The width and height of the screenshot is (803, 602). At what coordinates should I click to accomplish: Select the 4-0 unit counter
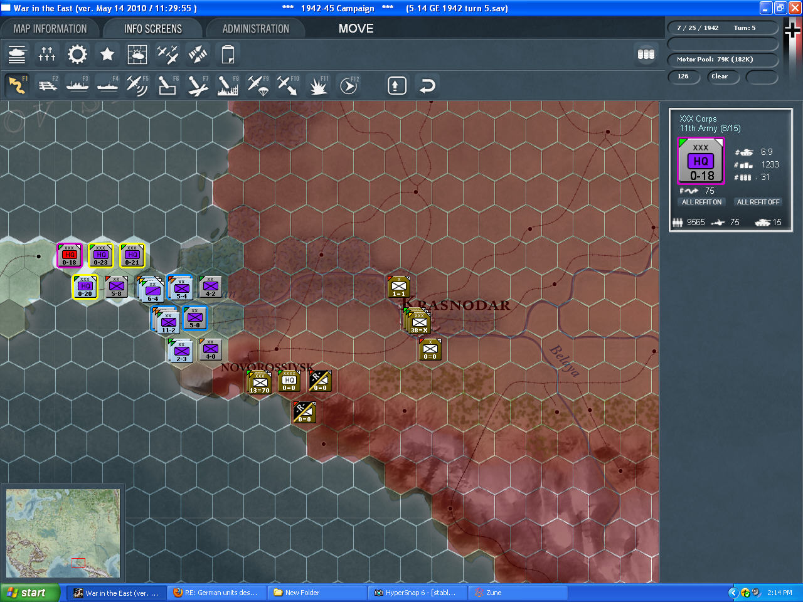pos(211,349)
